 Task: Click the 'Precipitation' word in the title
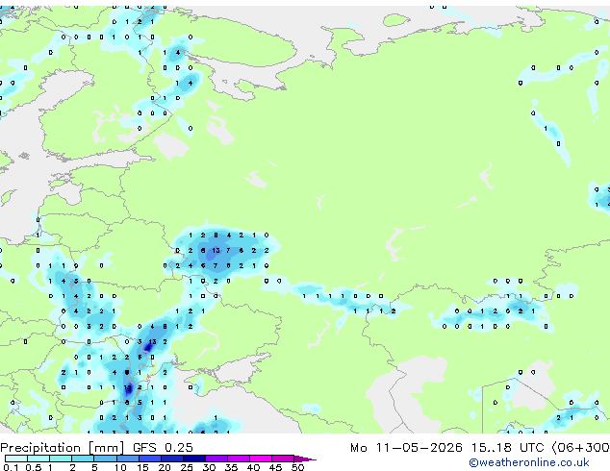pyautogui.click(x=40, y=448)
